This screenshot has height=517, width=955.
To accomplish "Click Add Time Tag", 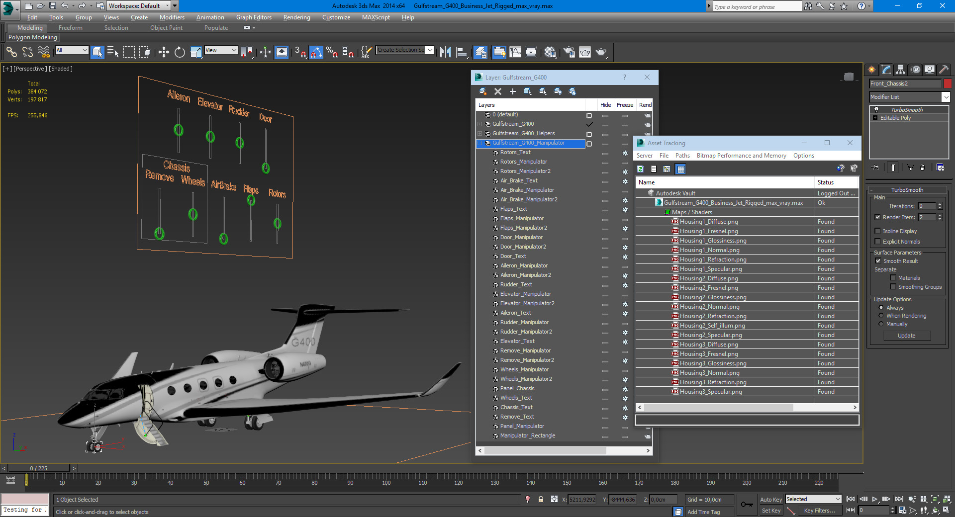I will pyautogui.click(x=703, y=512).
